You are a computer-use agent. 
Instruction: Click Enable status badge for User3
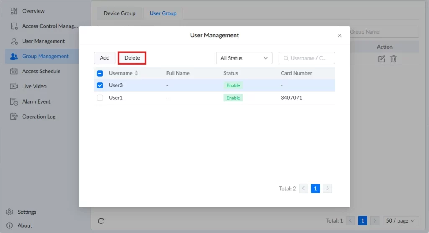click(233, 85)
